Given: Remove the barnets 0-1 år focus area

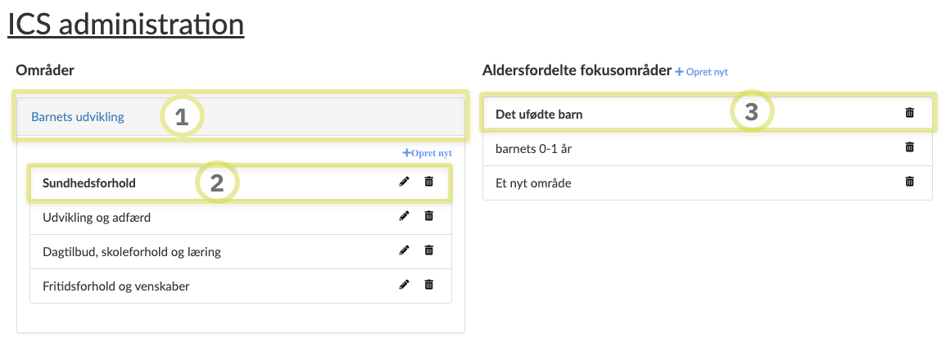Looking at the screenshot, I should [x=909, y=147].
